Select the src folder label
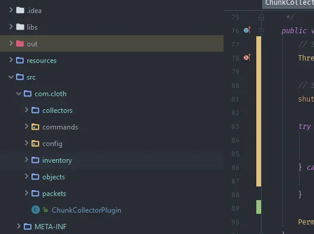 pyautogui.click(x=32, y=77)
